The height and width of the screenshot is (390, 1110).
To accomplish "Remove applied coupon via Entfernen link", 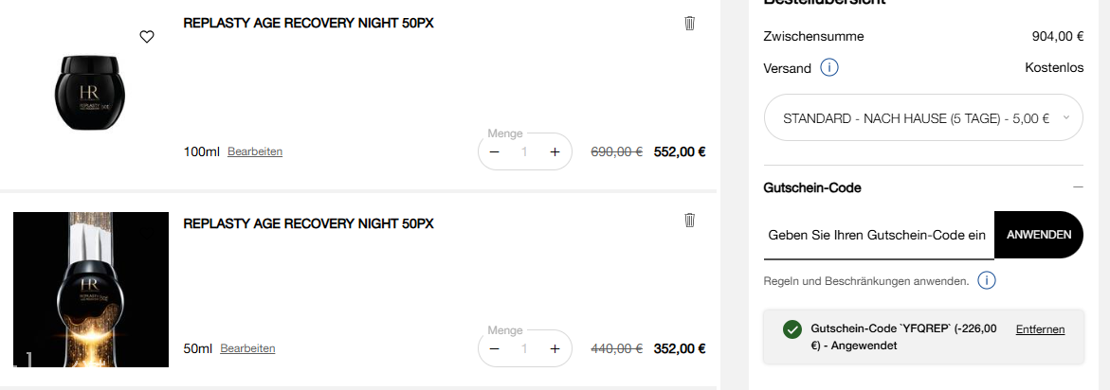I will pos(1040,329).
